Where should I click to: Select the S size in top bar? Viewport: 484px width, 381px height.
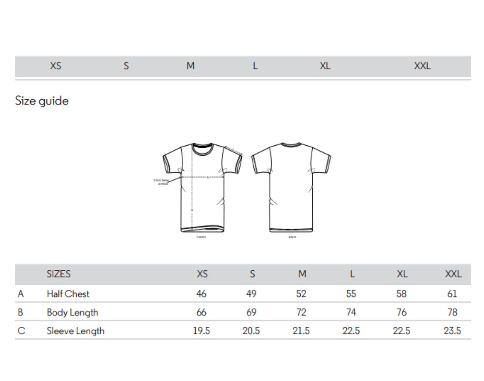point(126,66)
